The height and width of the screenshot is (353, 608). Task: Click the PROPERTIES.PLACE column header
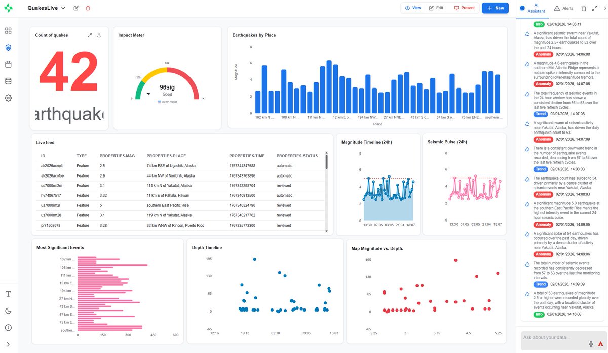(167, 156)
